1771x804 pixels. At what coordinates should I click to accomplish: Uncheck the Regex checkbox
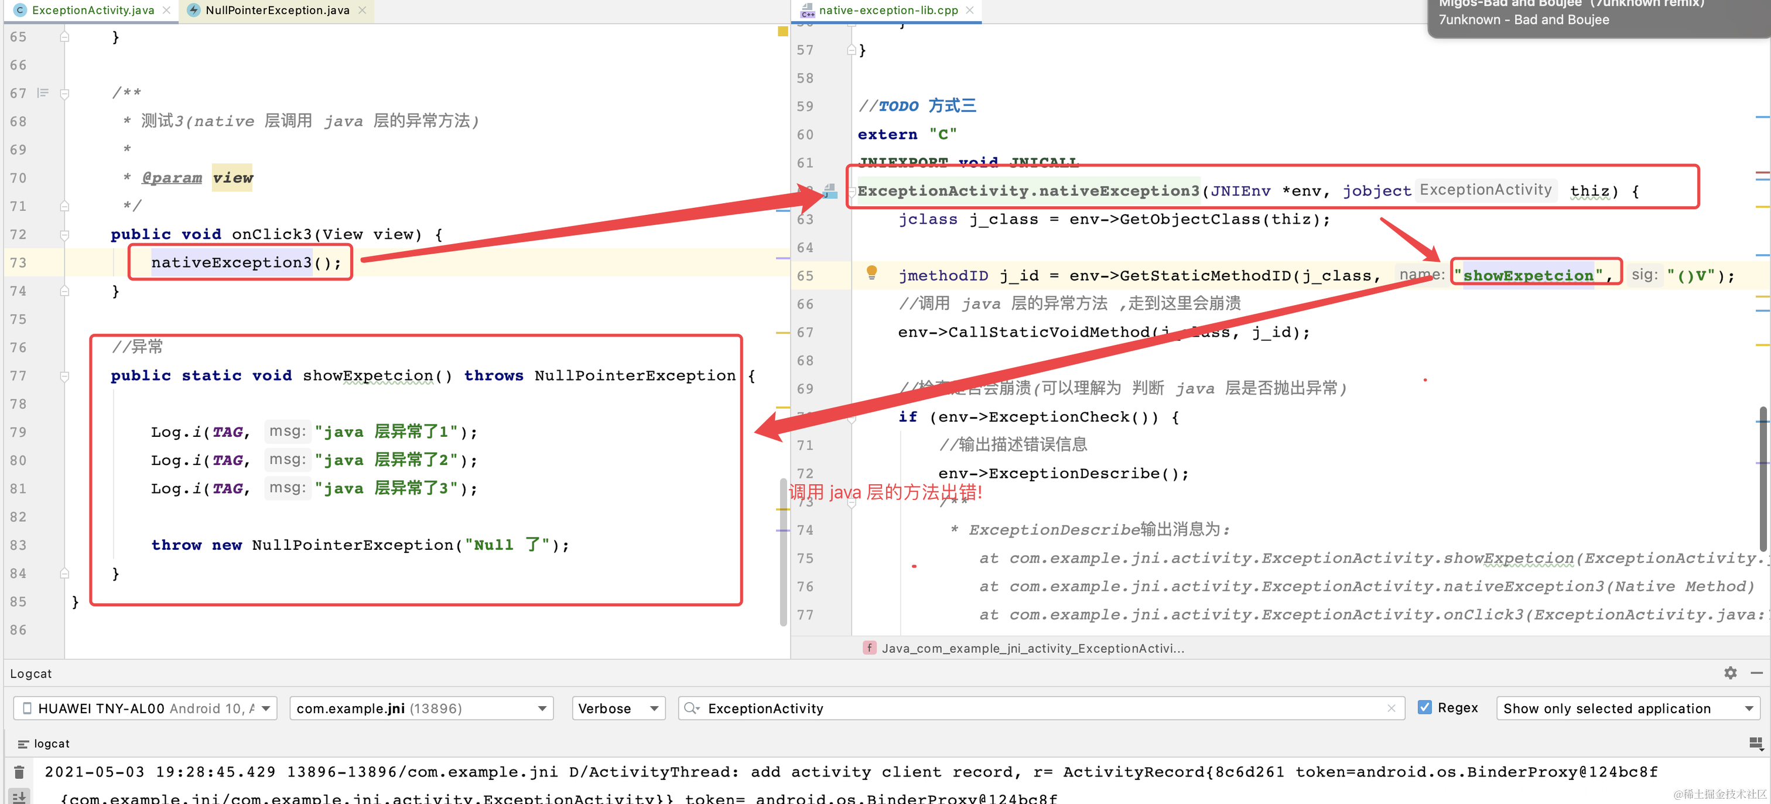pyautogui.click(x=1424, y=708)
